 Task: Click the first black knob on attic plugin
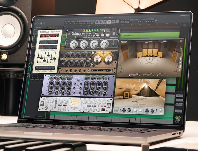tap(124, 110)
